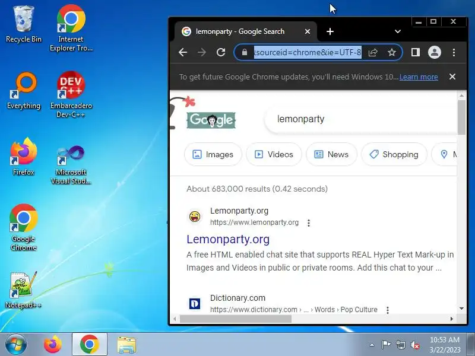475x356 pixels.
Task: Show hidden tray icons arrow
Action: pyautogui.click(x=372, y=345)
